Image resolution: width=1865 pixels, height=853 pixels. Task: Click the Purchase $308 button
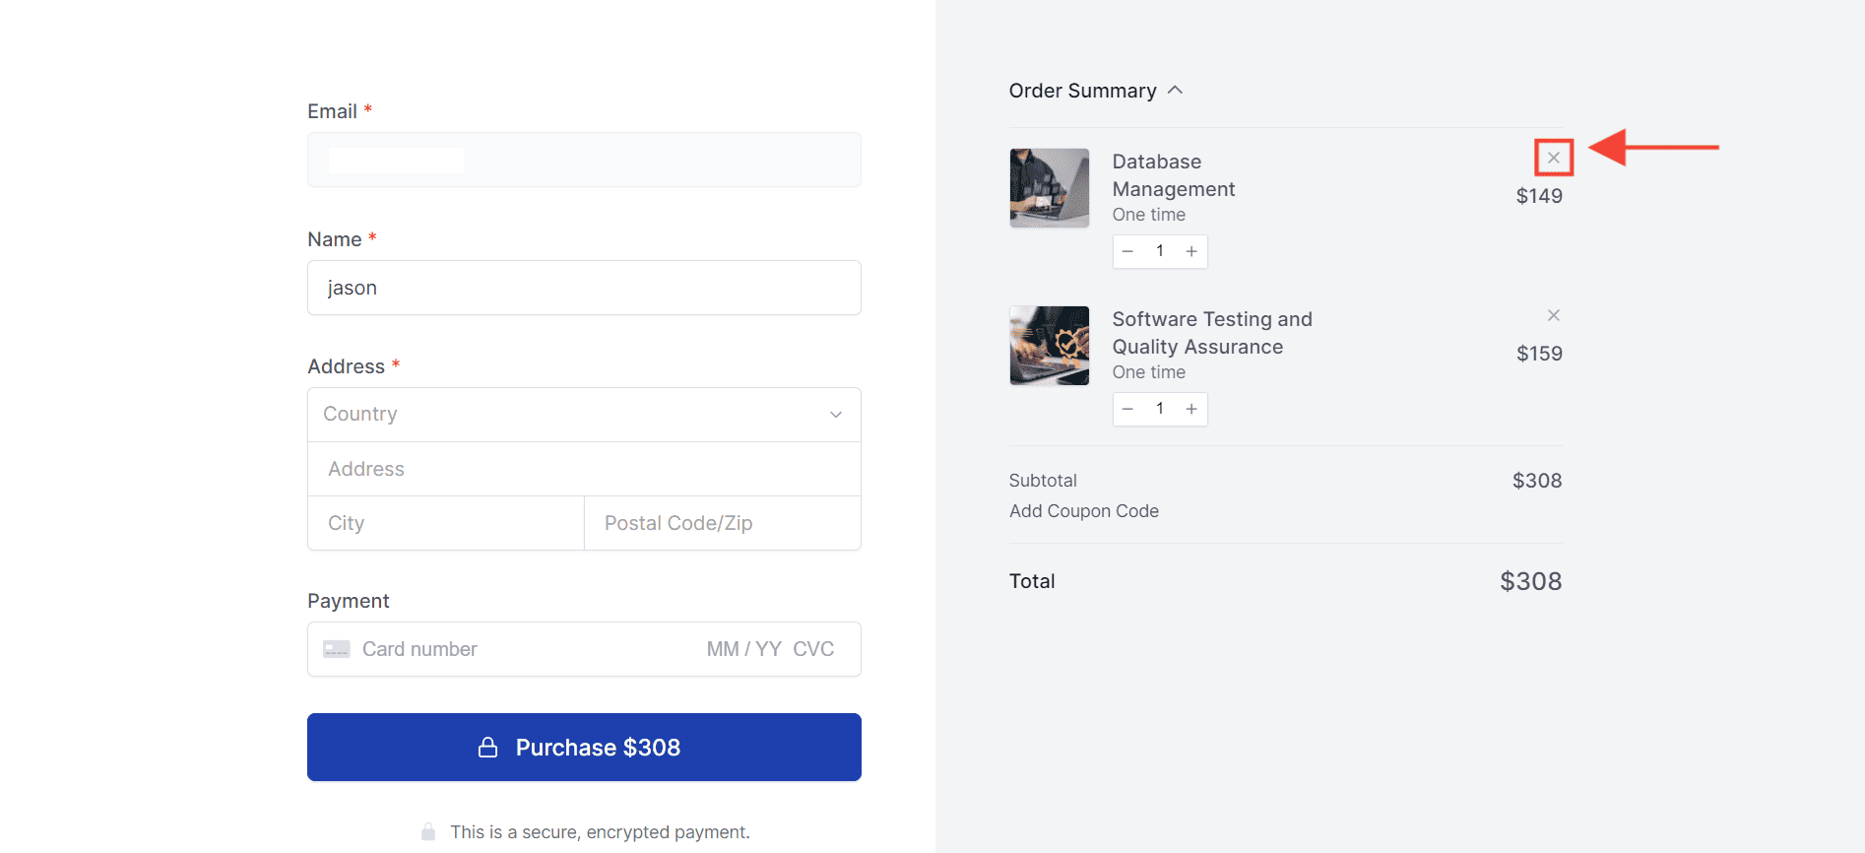[584, 747]
